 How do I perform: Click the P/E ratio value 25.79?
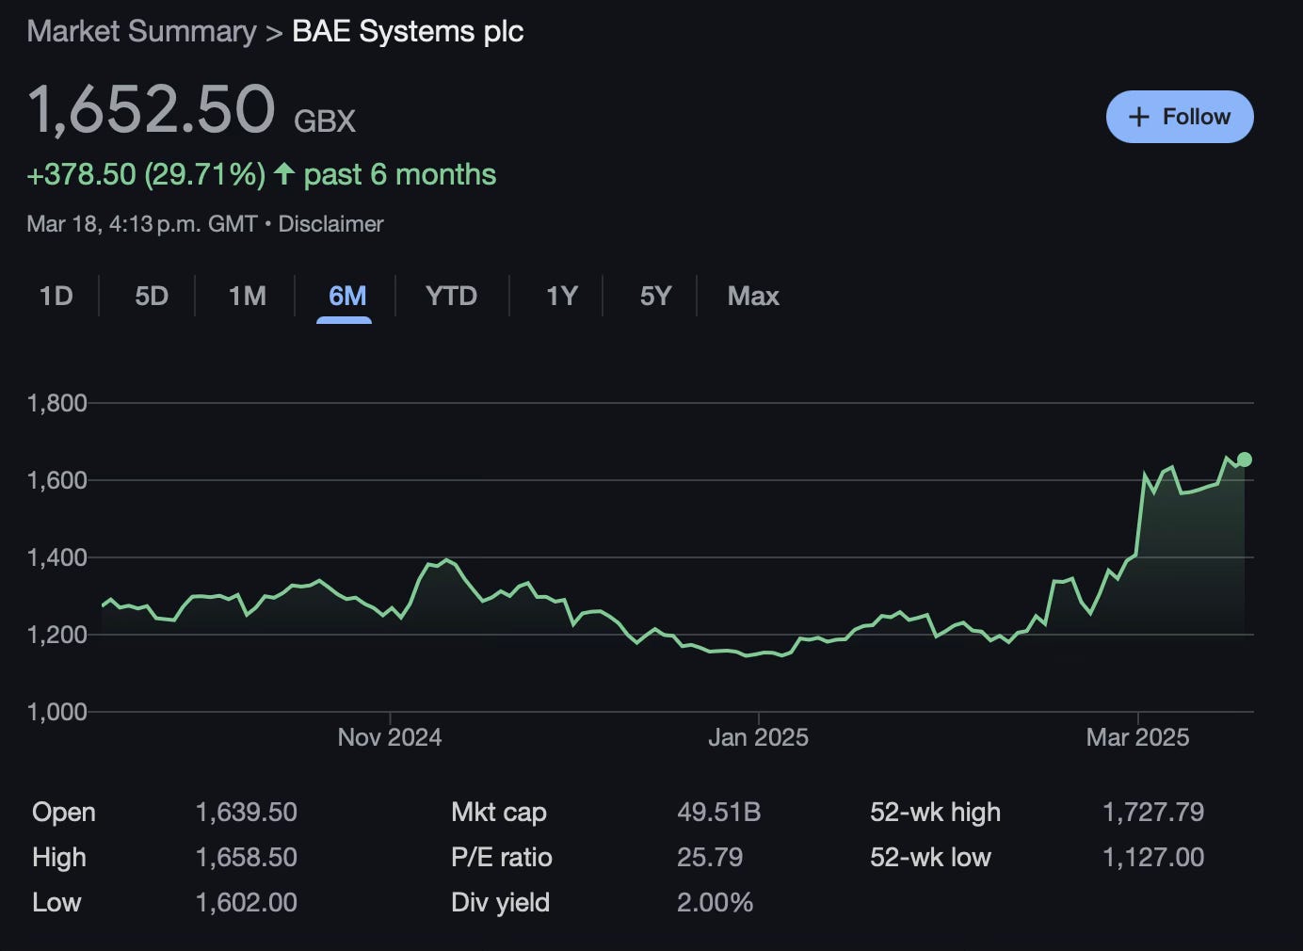[710, 857]
